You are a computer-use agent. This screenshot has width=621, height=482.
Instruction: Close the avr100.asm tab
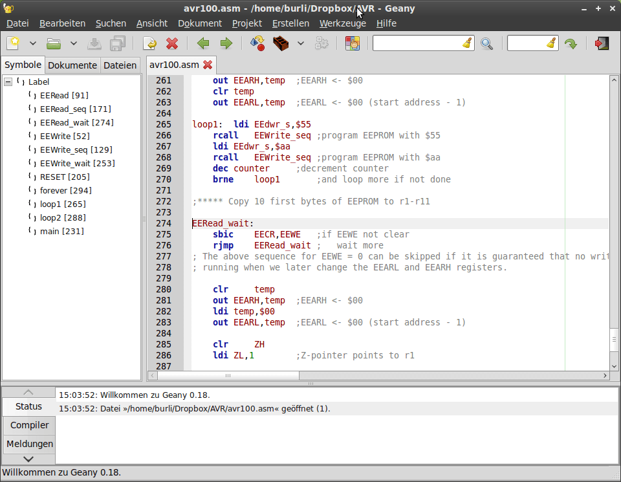point(208,65)
